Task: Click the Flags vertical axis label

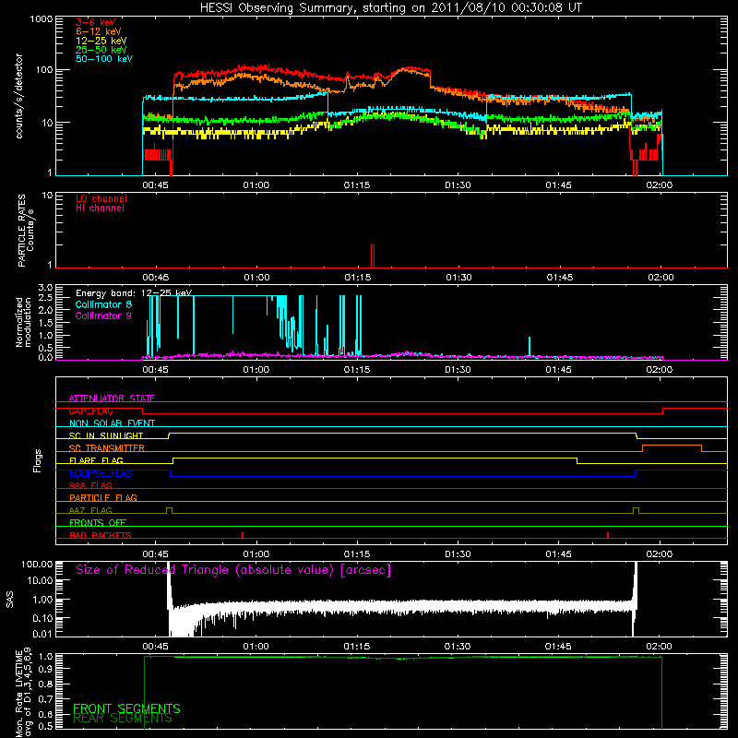Action: (38, 460)
